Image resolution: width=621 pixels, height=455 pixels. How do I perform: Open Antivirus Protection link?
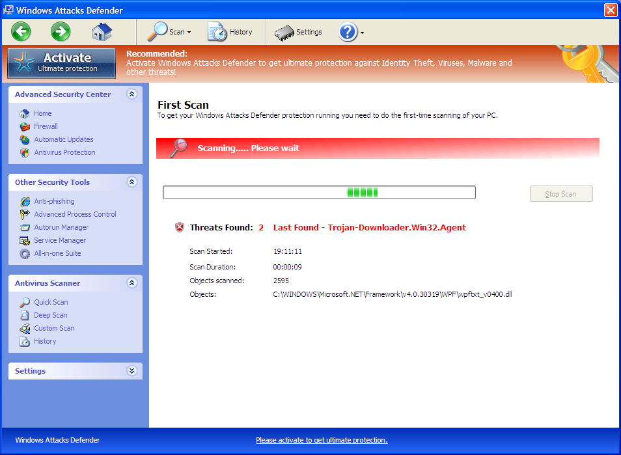tap(64, 152)
